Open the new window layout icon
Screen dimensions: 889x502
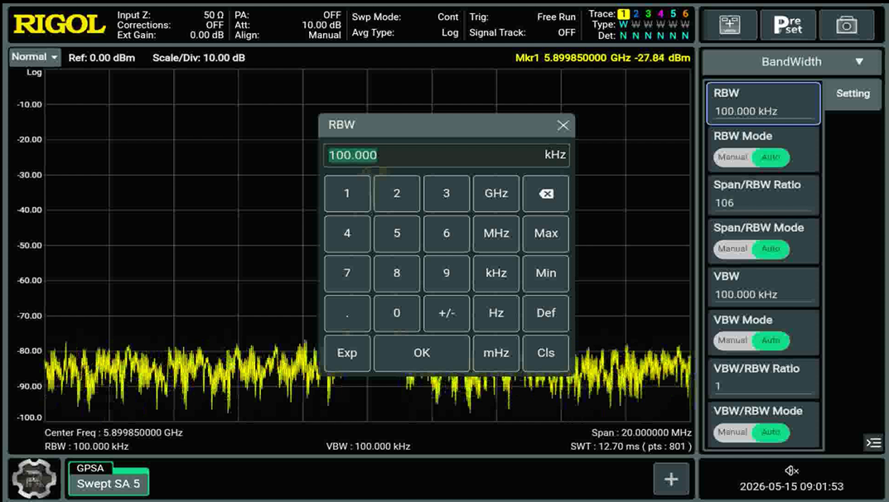(730, 25)
